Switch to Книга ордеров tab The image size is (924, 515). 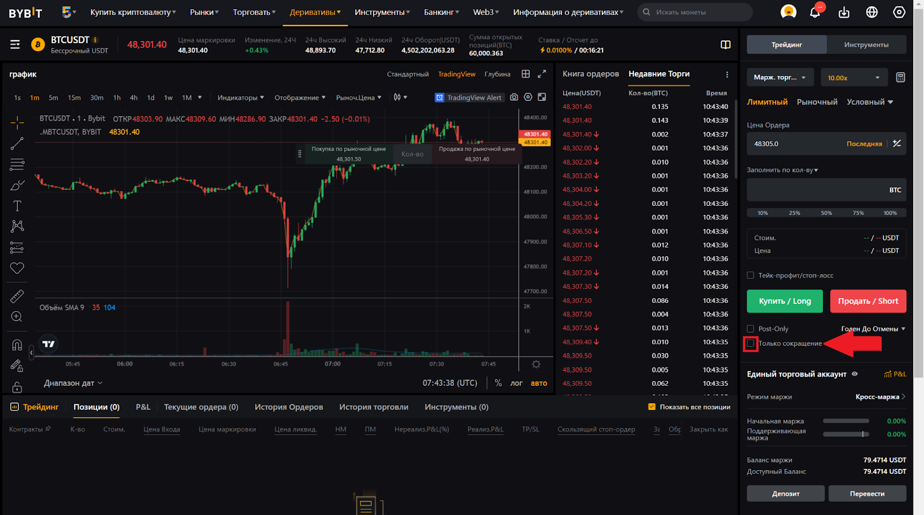(591, 74)
